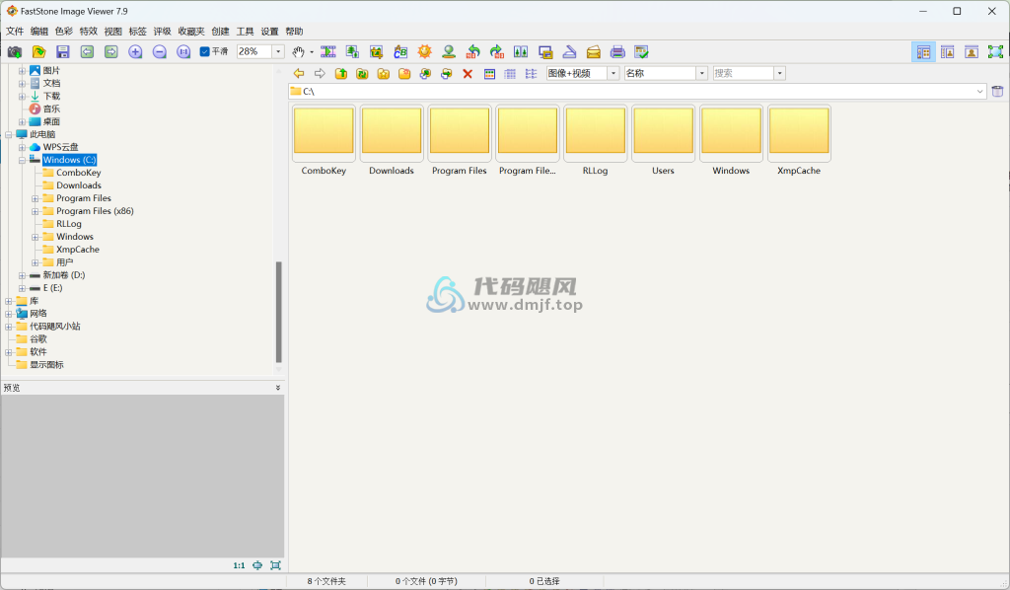Open file using the yellow folder icon
The height and width of the screenshot is (590, 1010).
pyautogui.click(x=38, y=51)
